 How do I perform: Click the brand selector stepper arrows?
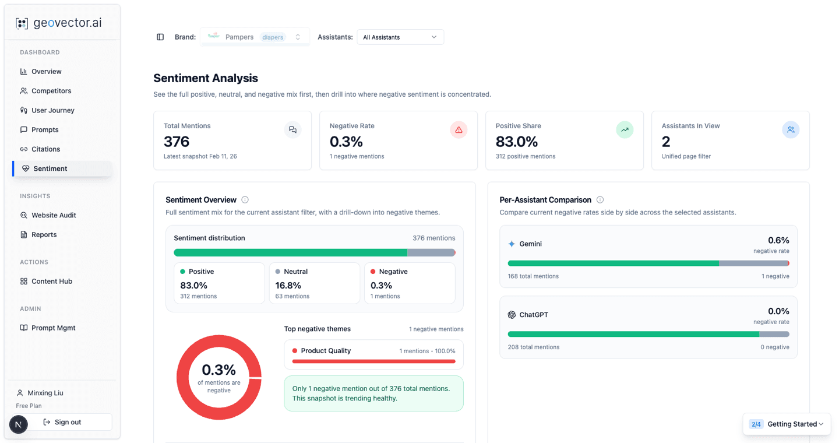pos(297,37)
